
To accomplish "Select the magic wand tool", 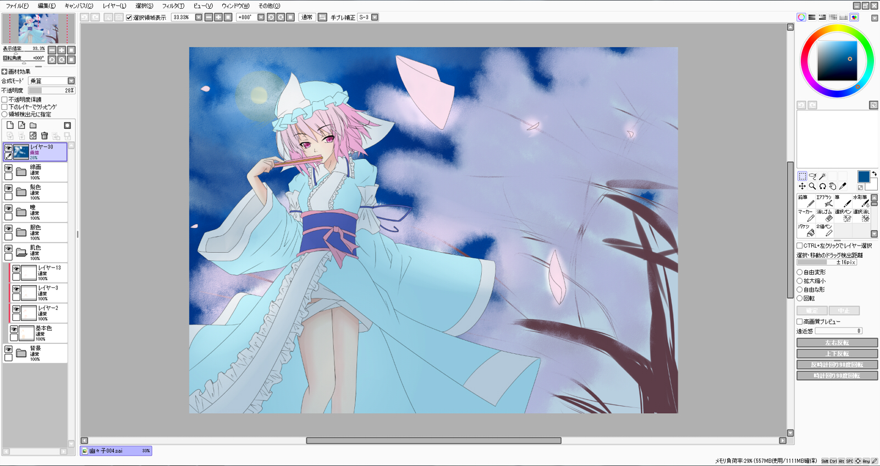I will [x=822, y=176].
